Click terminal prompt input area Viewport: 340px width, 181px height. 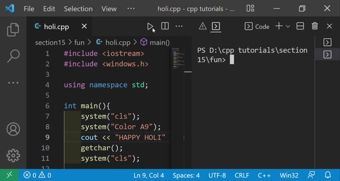232,60
